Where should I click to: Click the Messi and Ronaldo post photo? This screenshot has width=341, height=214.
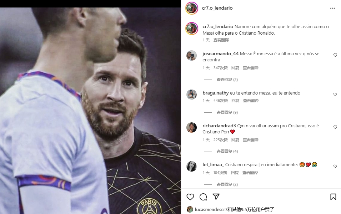90,111
